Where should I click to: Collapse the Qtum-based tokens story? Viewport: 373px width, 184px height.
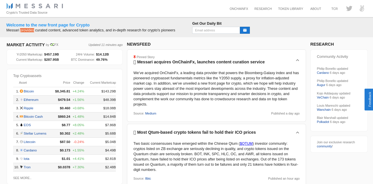point(297,133)
